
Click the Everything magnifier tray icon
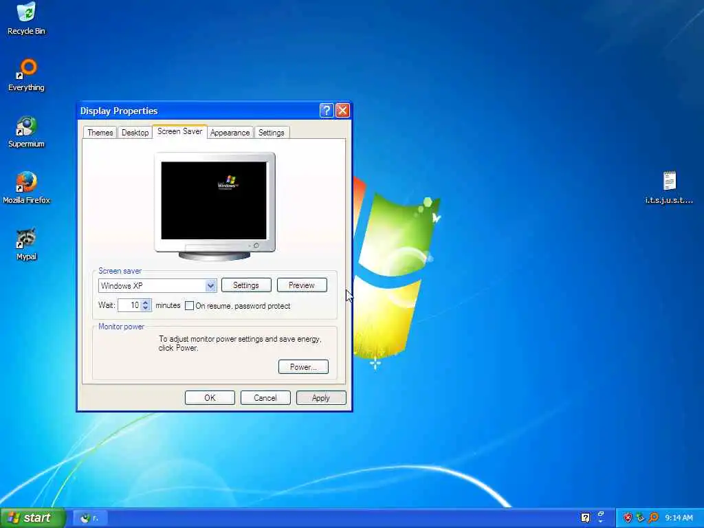click(x=653, y=518)
